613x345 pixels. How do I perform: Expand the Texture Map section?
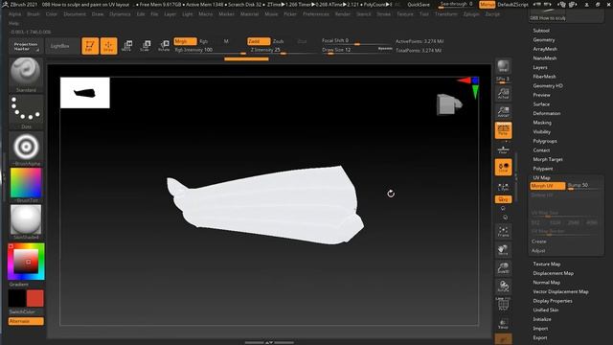click(547, 264)
